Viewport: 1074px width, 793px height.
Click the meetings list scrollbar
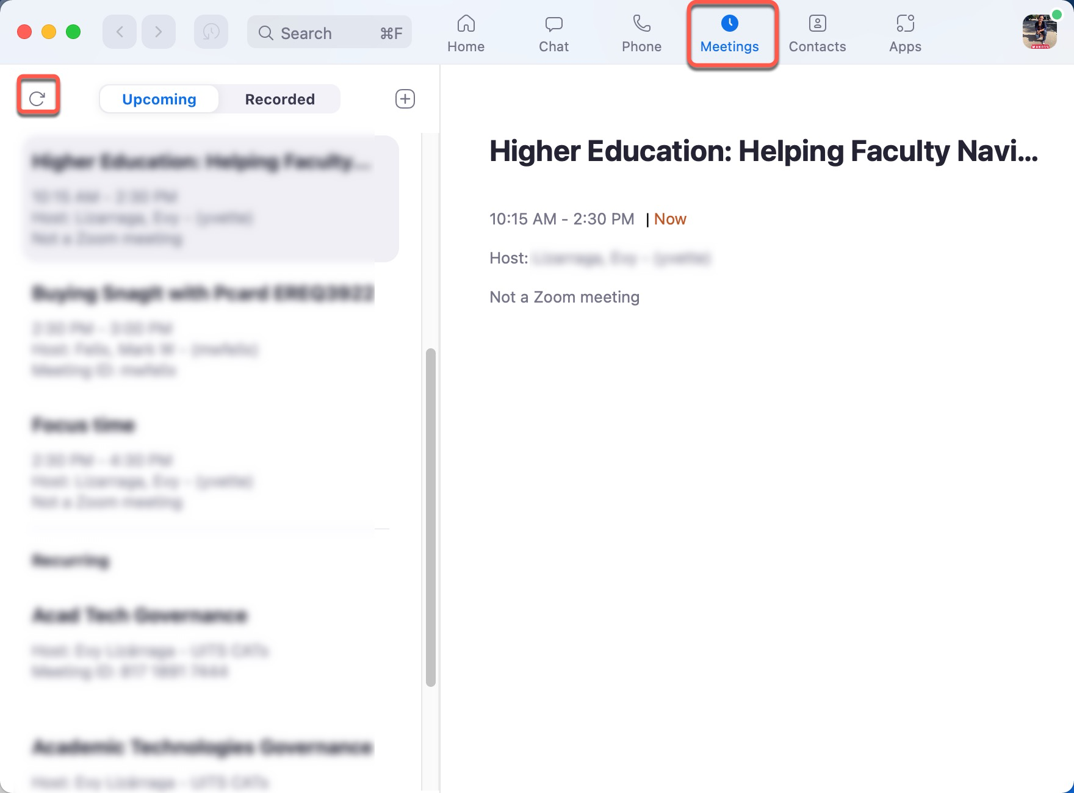point(431,517)
